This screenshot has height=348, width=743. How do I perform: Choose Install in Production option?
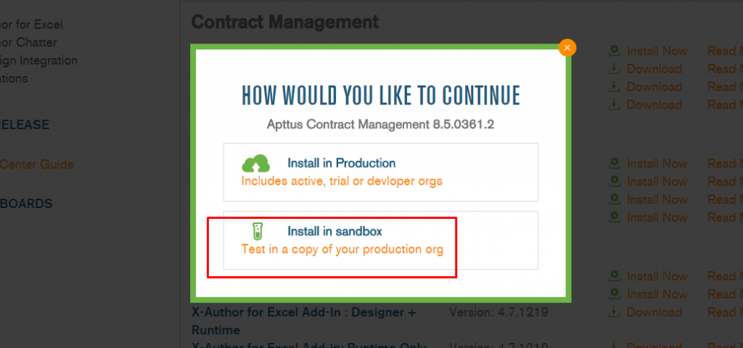coord(380,172)
